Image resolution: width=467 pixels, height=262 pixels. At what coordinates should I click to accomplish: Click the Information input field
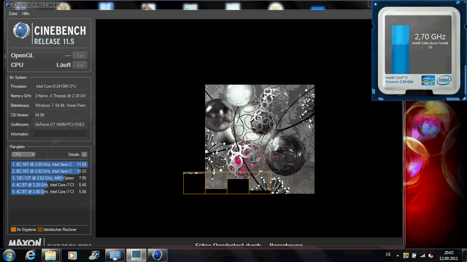pos(60,134)
